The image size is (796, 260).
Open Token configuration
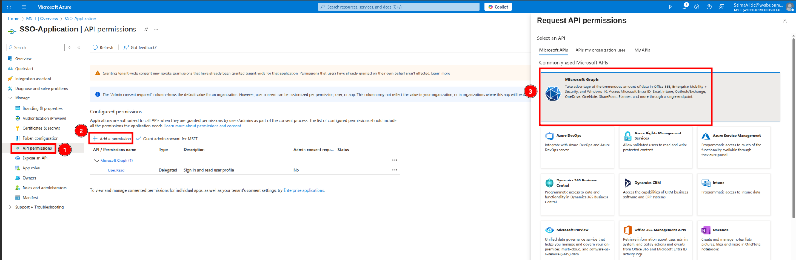pos(40,138)
